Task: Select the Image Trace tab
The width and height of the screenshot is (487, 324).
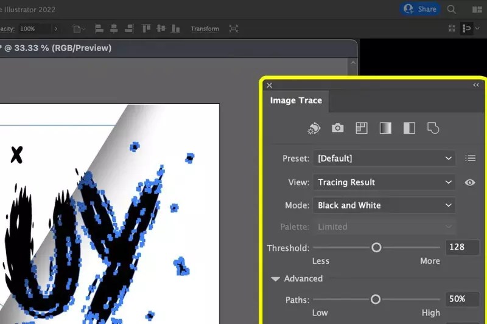Action: click(296, 100)
